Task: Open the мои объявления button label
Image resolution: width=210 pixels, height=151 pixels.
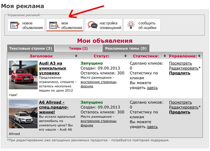Action: click(x=71, y=26)
